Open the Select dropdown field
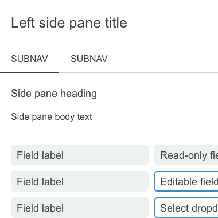The height and width of the screenshot is (218, 218). 186,208
